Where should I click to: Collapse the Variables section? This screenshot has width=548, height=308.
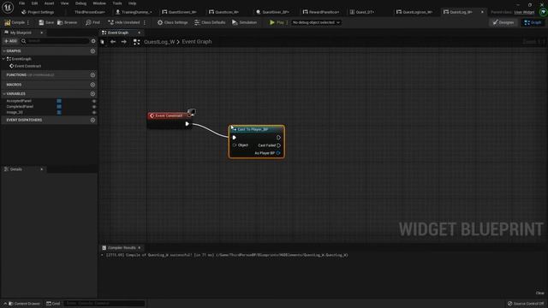[3, 94]
